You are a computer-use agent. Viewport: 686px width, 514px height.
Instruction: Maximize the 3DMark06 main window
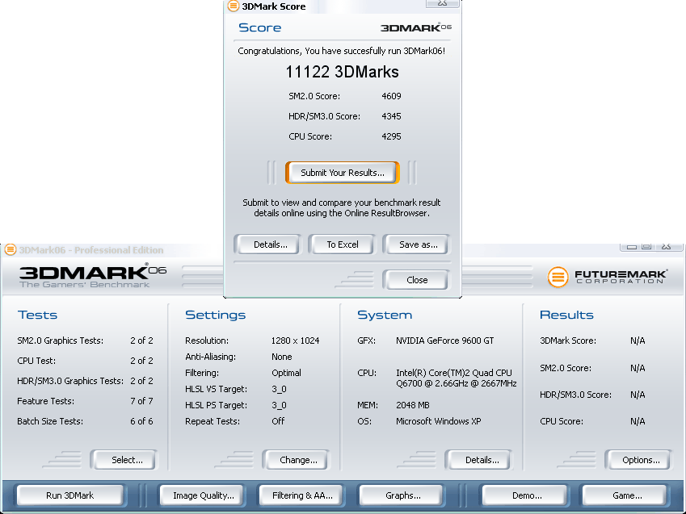click(x=646, y=247)
